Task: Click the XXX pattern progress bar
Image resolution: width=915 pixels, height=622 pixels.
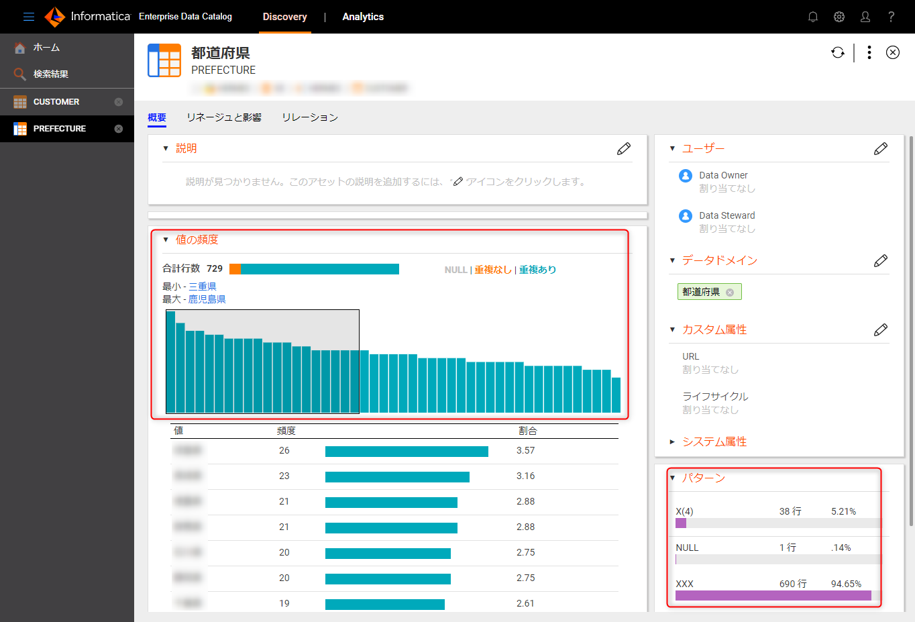Action: click(x=773, y=594)
